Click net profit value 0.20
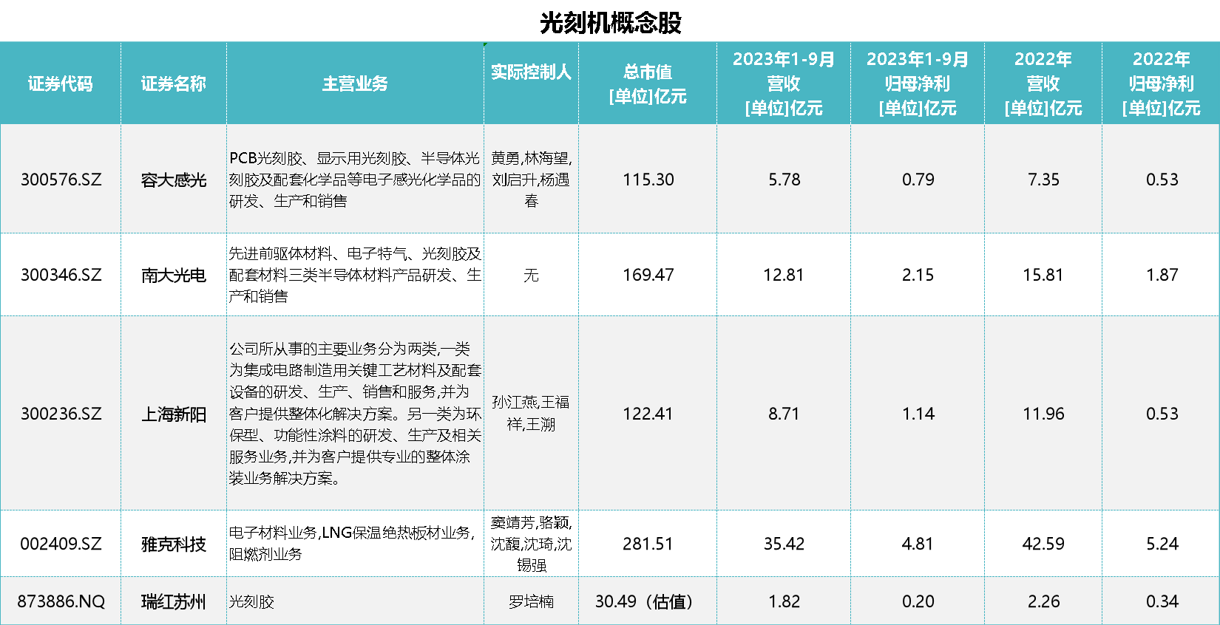This screenshot has height=625, width=1220. tap(918, 601)
